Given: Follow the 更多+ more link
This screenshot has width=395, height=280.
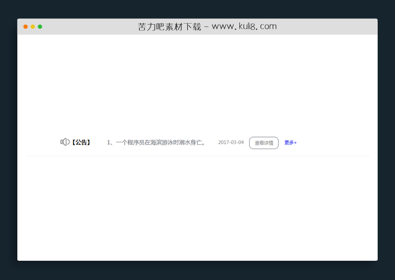Looking at the screenshot, I should pos(290,142).
